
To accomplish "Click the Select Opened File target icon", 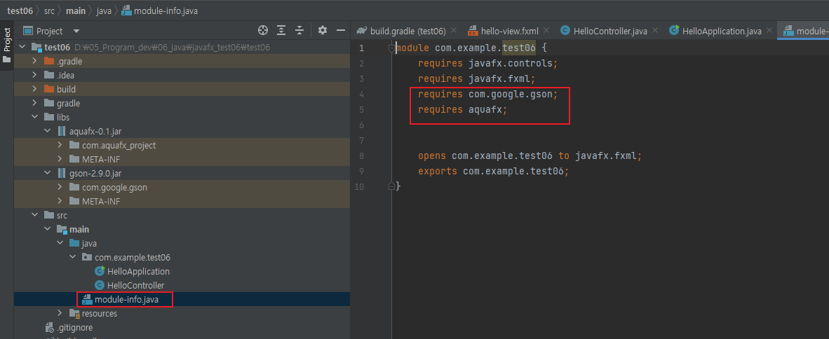I will click(x=263, y=31).
